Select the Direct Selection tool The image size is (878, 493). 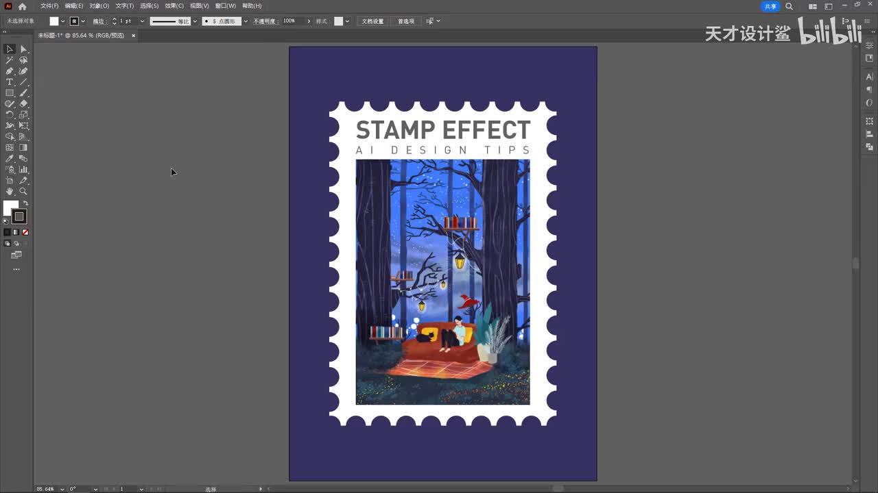pos(23,49)
